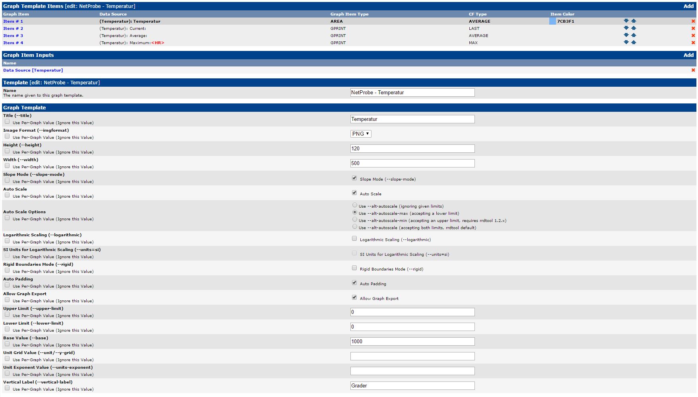Check Use Per-Graph Value for Allow Graph Export
The height and width of the screenshot is (397, 698).
coord(7,300)
